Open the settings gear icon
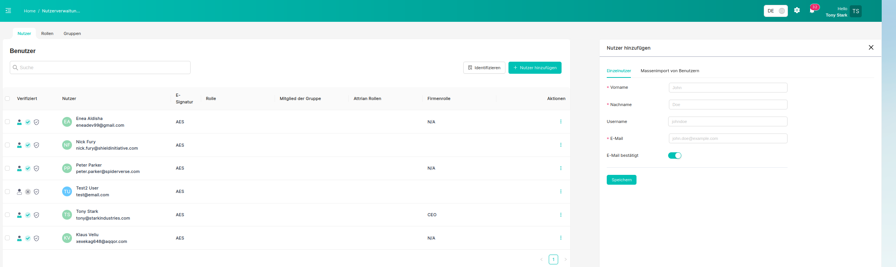 797,11
